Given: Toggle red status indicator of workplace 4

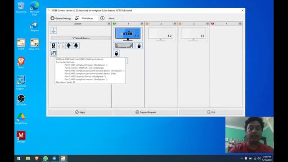Looking at the screenshot, I should (212, 24).
